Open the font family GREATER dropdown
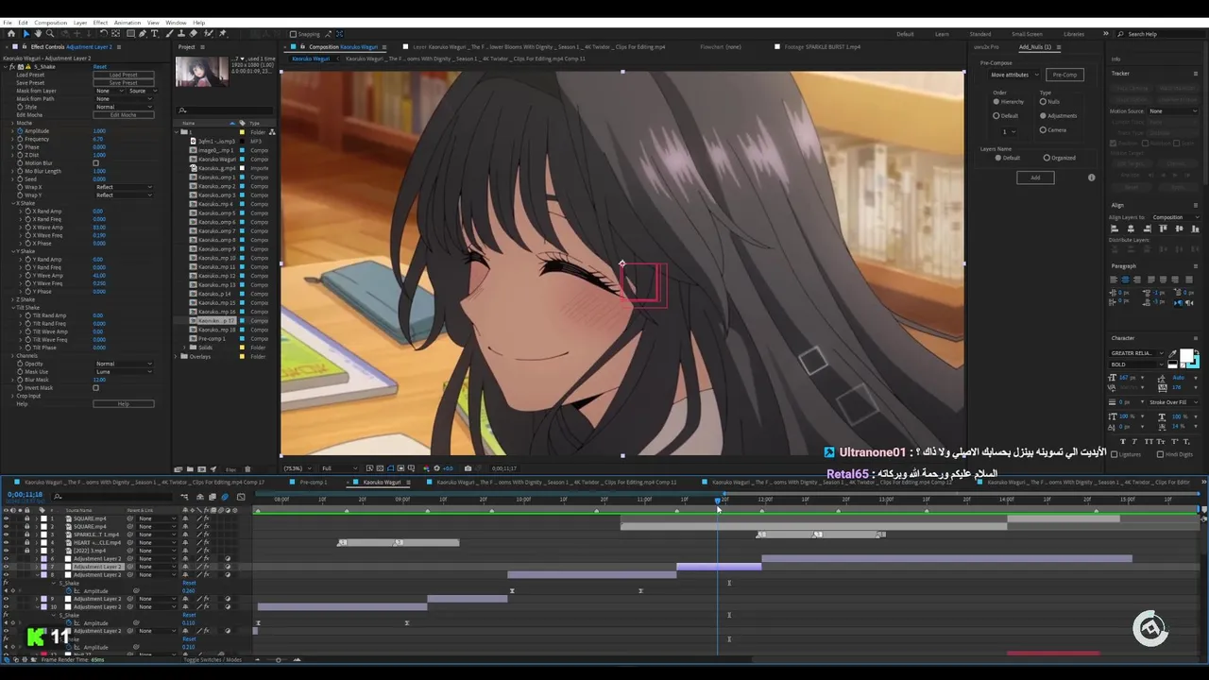1209x680 pixels. (x=1137, y=353)
